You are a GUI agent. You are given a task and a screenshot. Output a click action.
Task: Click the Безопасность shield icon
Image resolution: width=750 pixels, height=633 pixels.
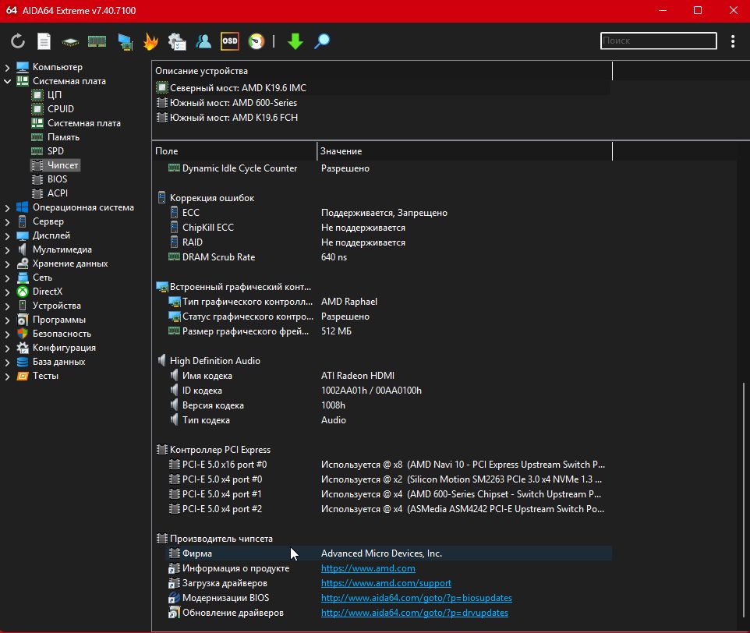(23, 333)
